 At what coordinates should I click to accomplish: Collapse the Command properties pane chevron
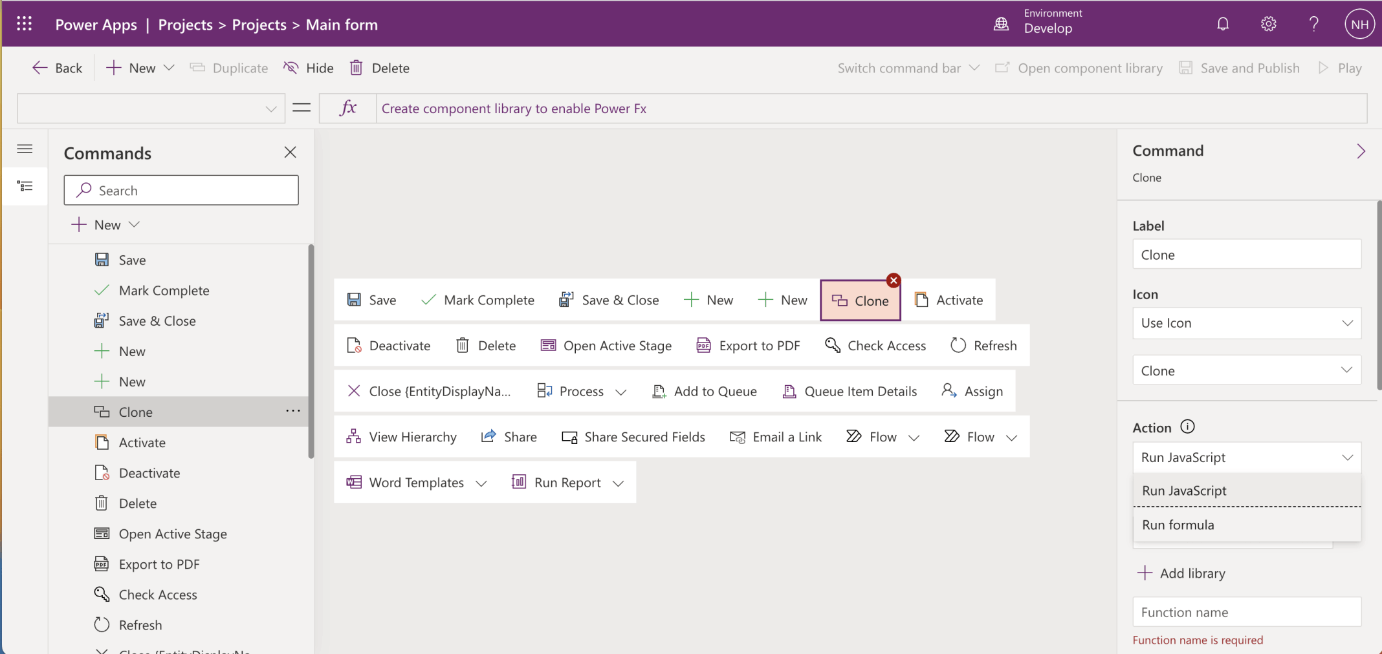(1361, 151)
